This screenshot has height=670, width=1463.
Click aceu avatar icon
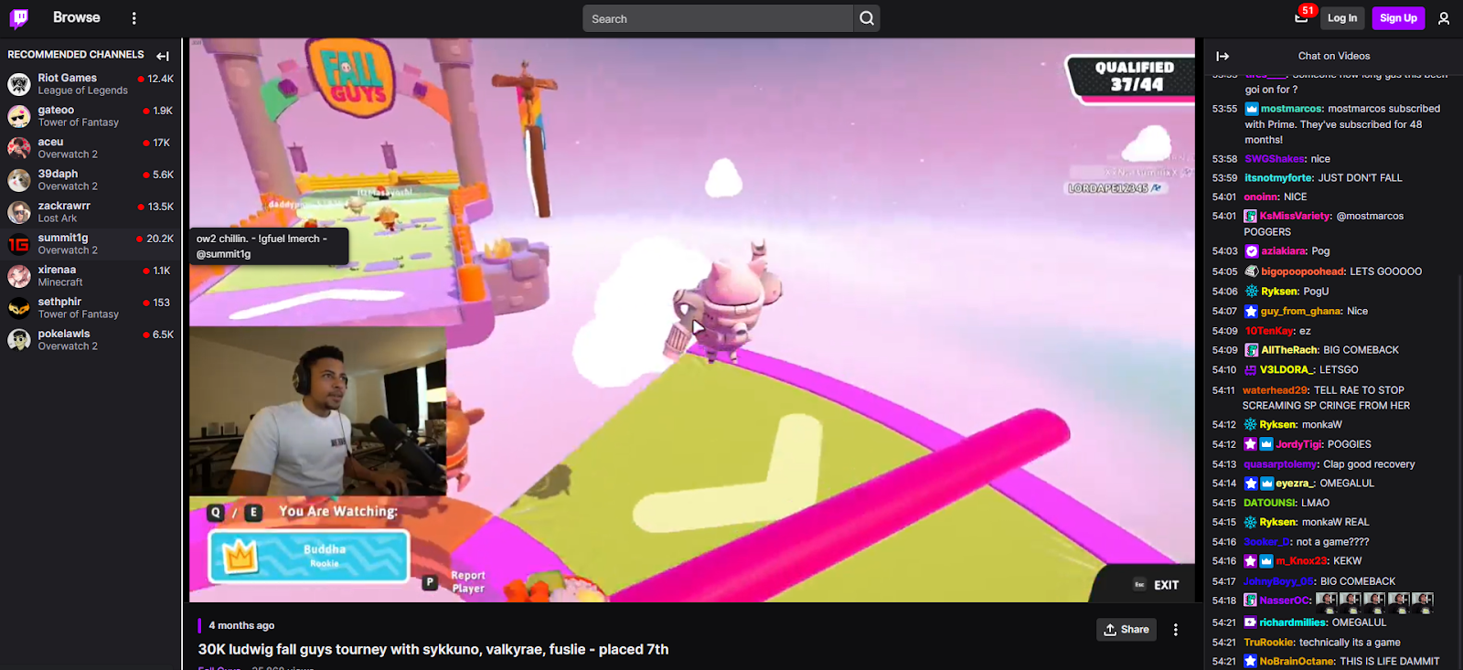tap(19, 148)
